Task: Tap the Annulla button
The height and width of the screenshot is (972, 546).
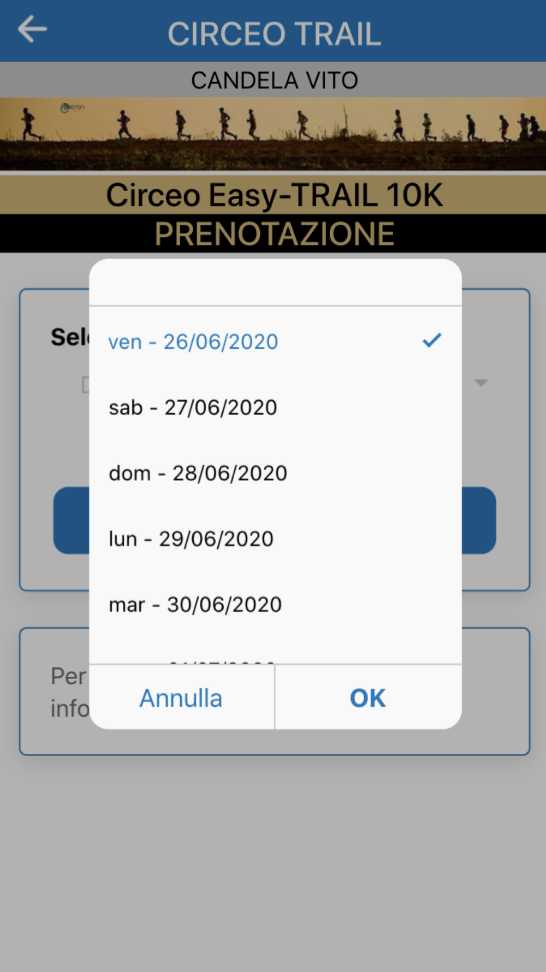Action: point(181,698)
